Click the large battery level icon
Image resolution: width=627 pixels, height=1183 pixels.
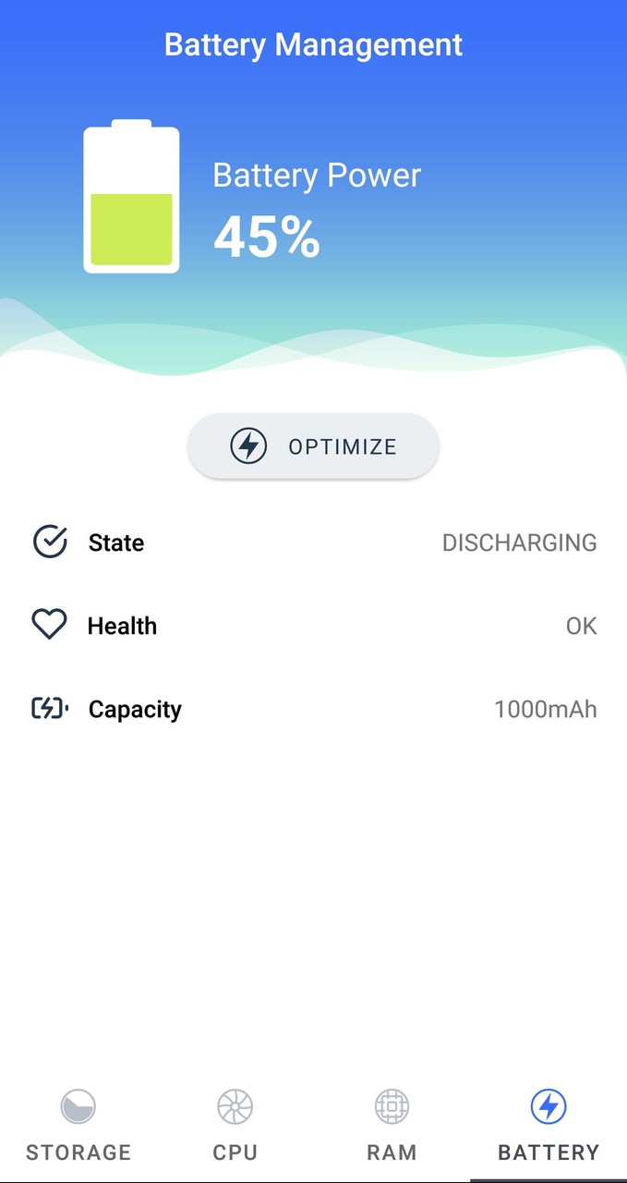click(131, 198)
